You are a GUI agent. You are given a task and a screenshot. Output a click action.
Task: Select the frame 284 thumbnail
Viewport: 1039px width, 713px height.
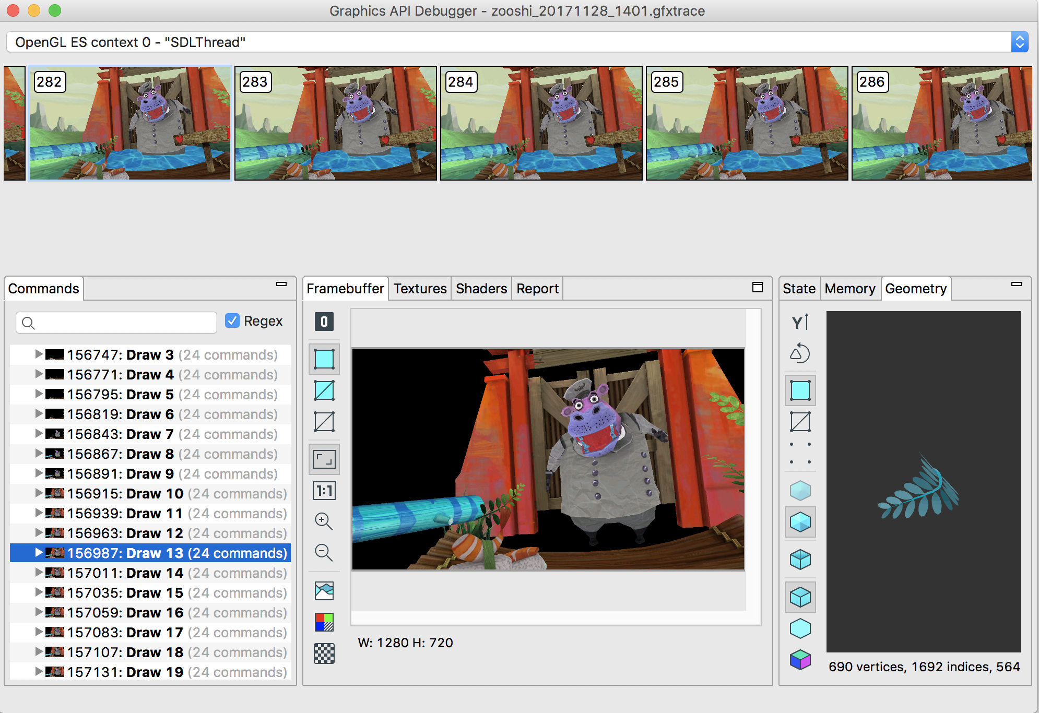pos(541,123)
